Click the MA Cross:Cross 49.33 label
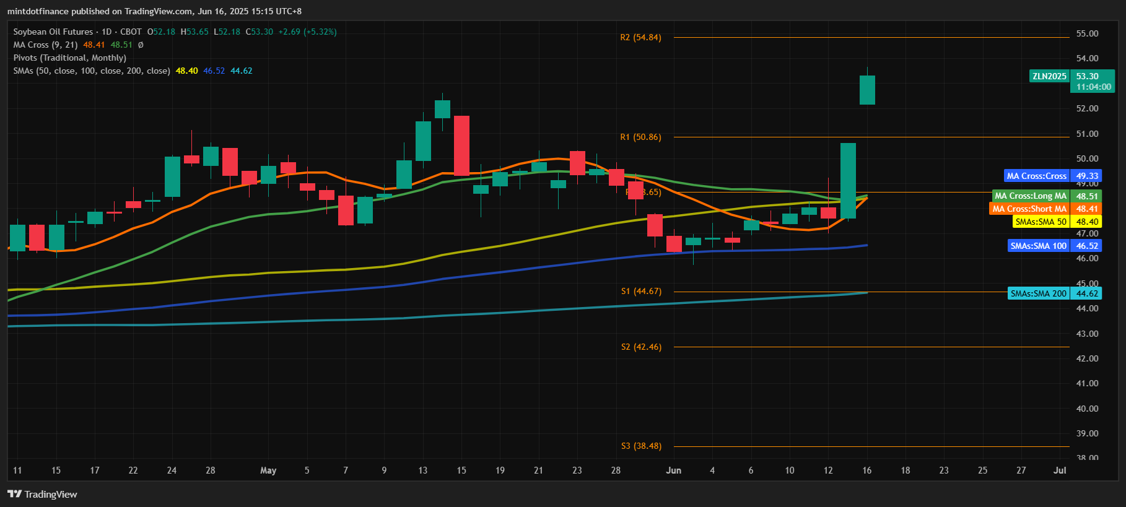The width and height of the screenshot is (1126, 507). click(x=1053, y=176)
